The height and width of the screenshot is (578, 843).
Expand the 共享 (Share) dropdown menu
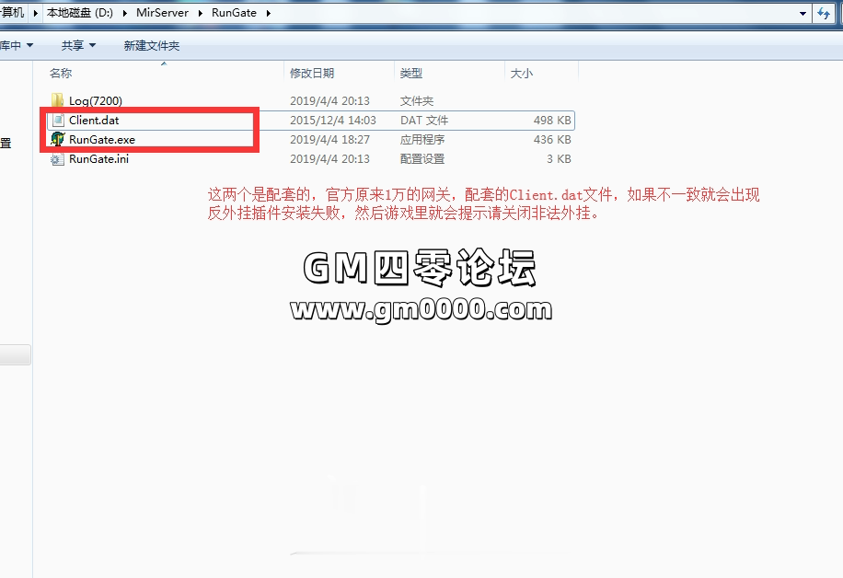(77, 45)
